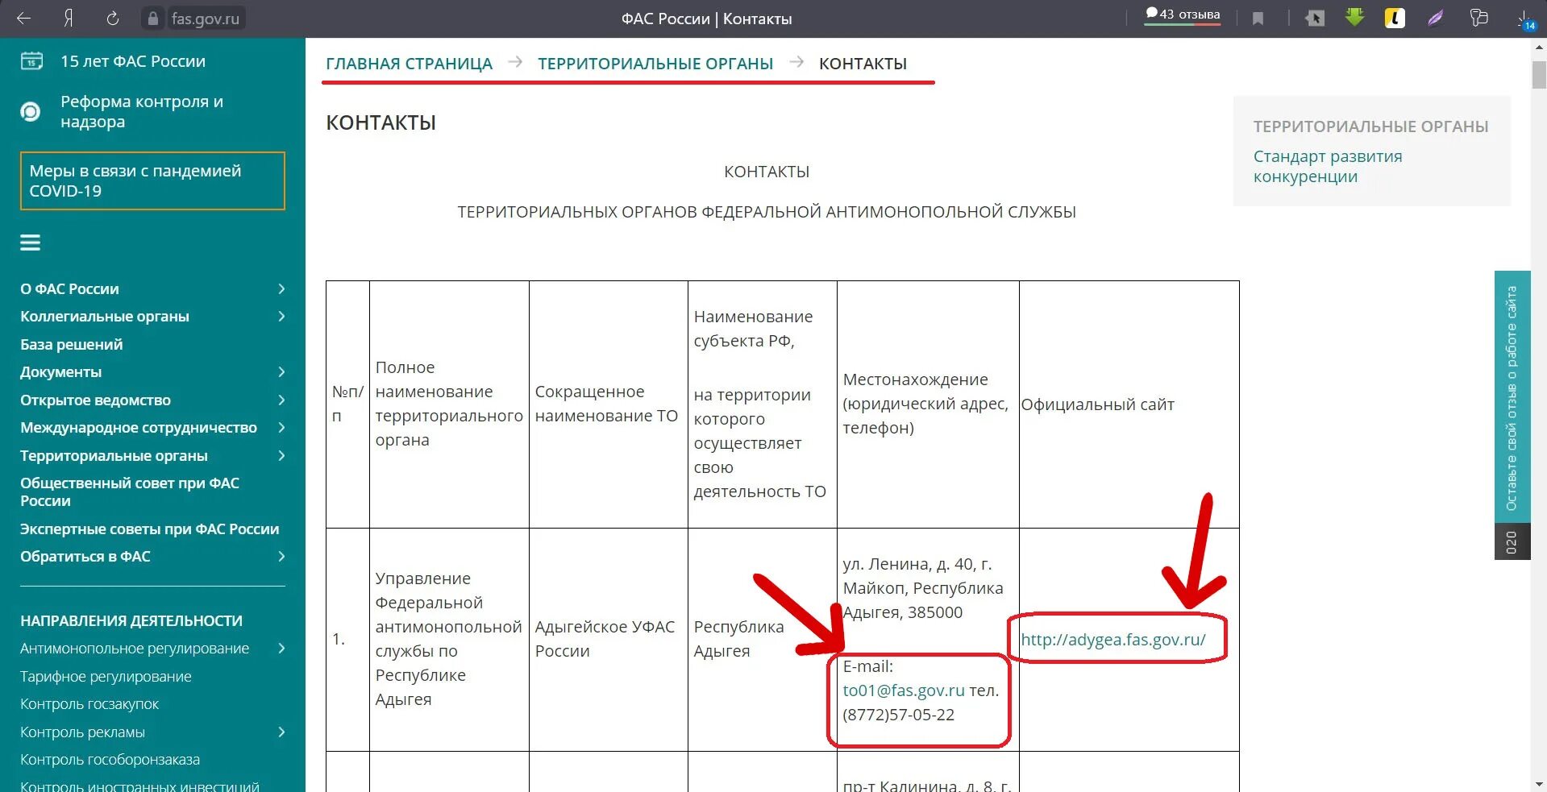Expand О ФАС России submenu chevron
This screenshot has width=1547, height=792.
(281, 288)
